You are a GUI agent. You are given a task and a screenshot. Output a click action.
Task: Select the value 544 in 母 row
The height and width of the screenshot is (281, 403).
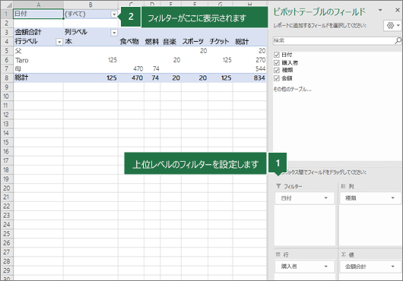[249, 68]
